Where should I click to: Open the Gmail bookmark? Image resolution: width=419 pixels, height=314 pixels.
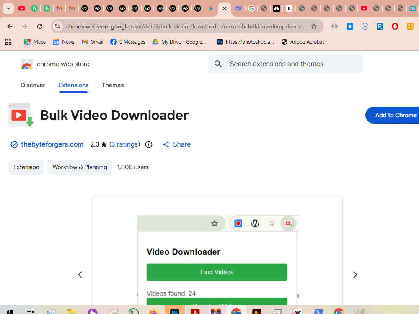93,42
